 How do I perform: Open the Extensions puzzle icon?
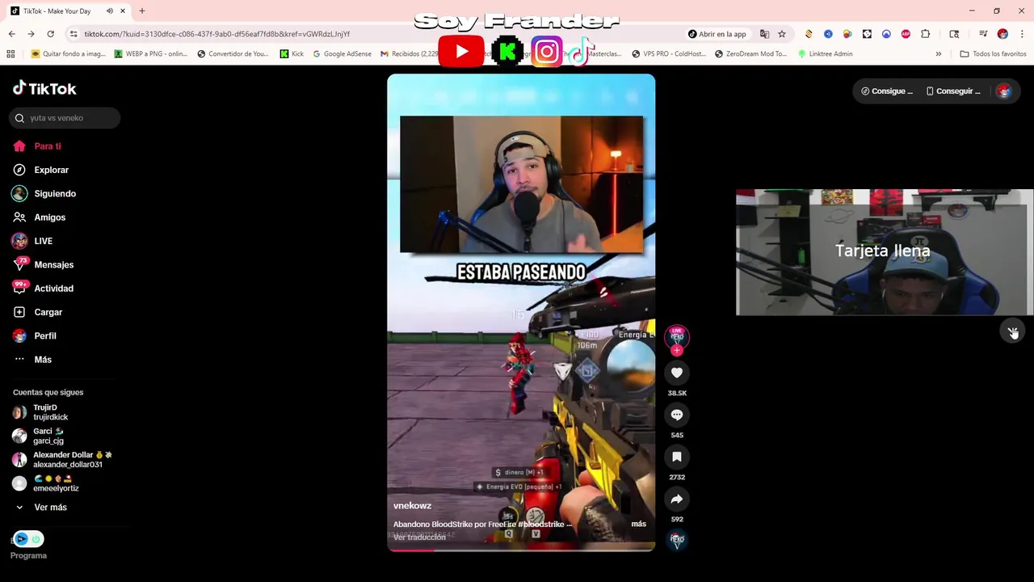[926, 34]
